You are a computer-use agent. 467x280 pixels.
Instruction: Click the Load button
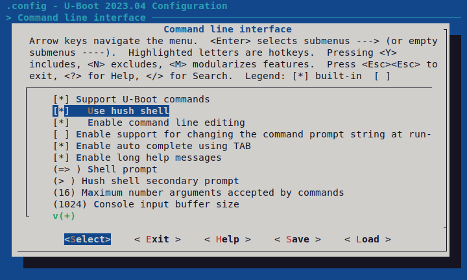pyautogui.click(x=368, y=239)
